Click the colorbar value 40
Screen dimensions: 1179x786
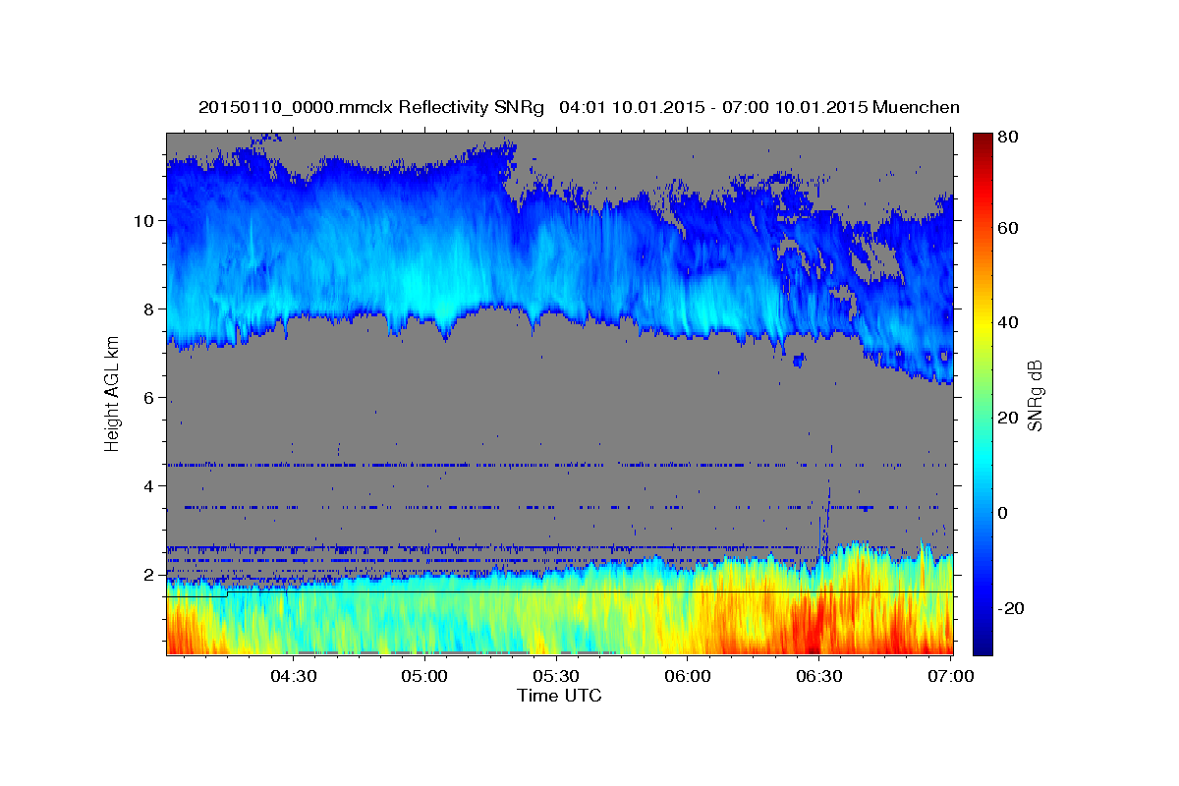tap(1008, 322)
